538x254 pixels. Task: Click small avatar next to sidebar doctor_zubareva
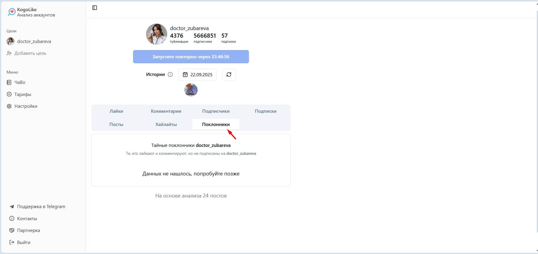point(10,41)
